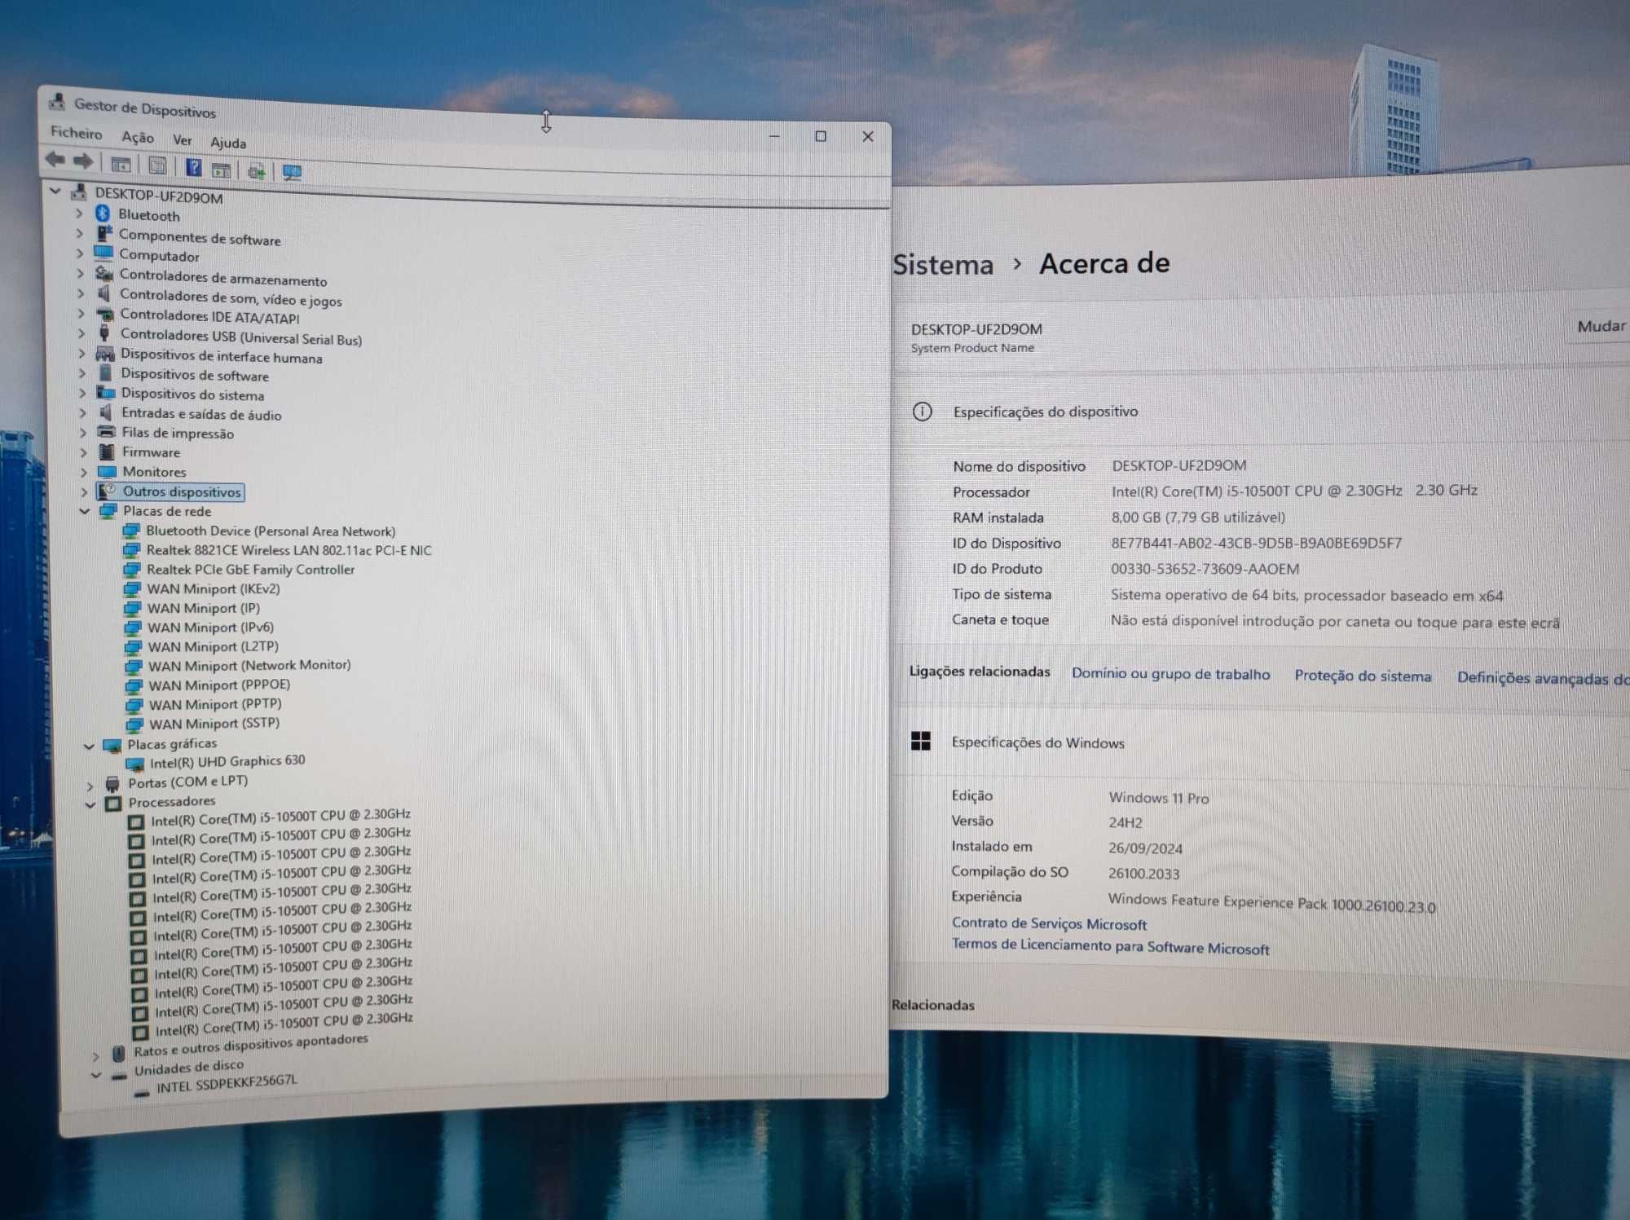Select WAN Miniport (SSTP)
1630x1220 pixels.
click(x=214, y=723)
